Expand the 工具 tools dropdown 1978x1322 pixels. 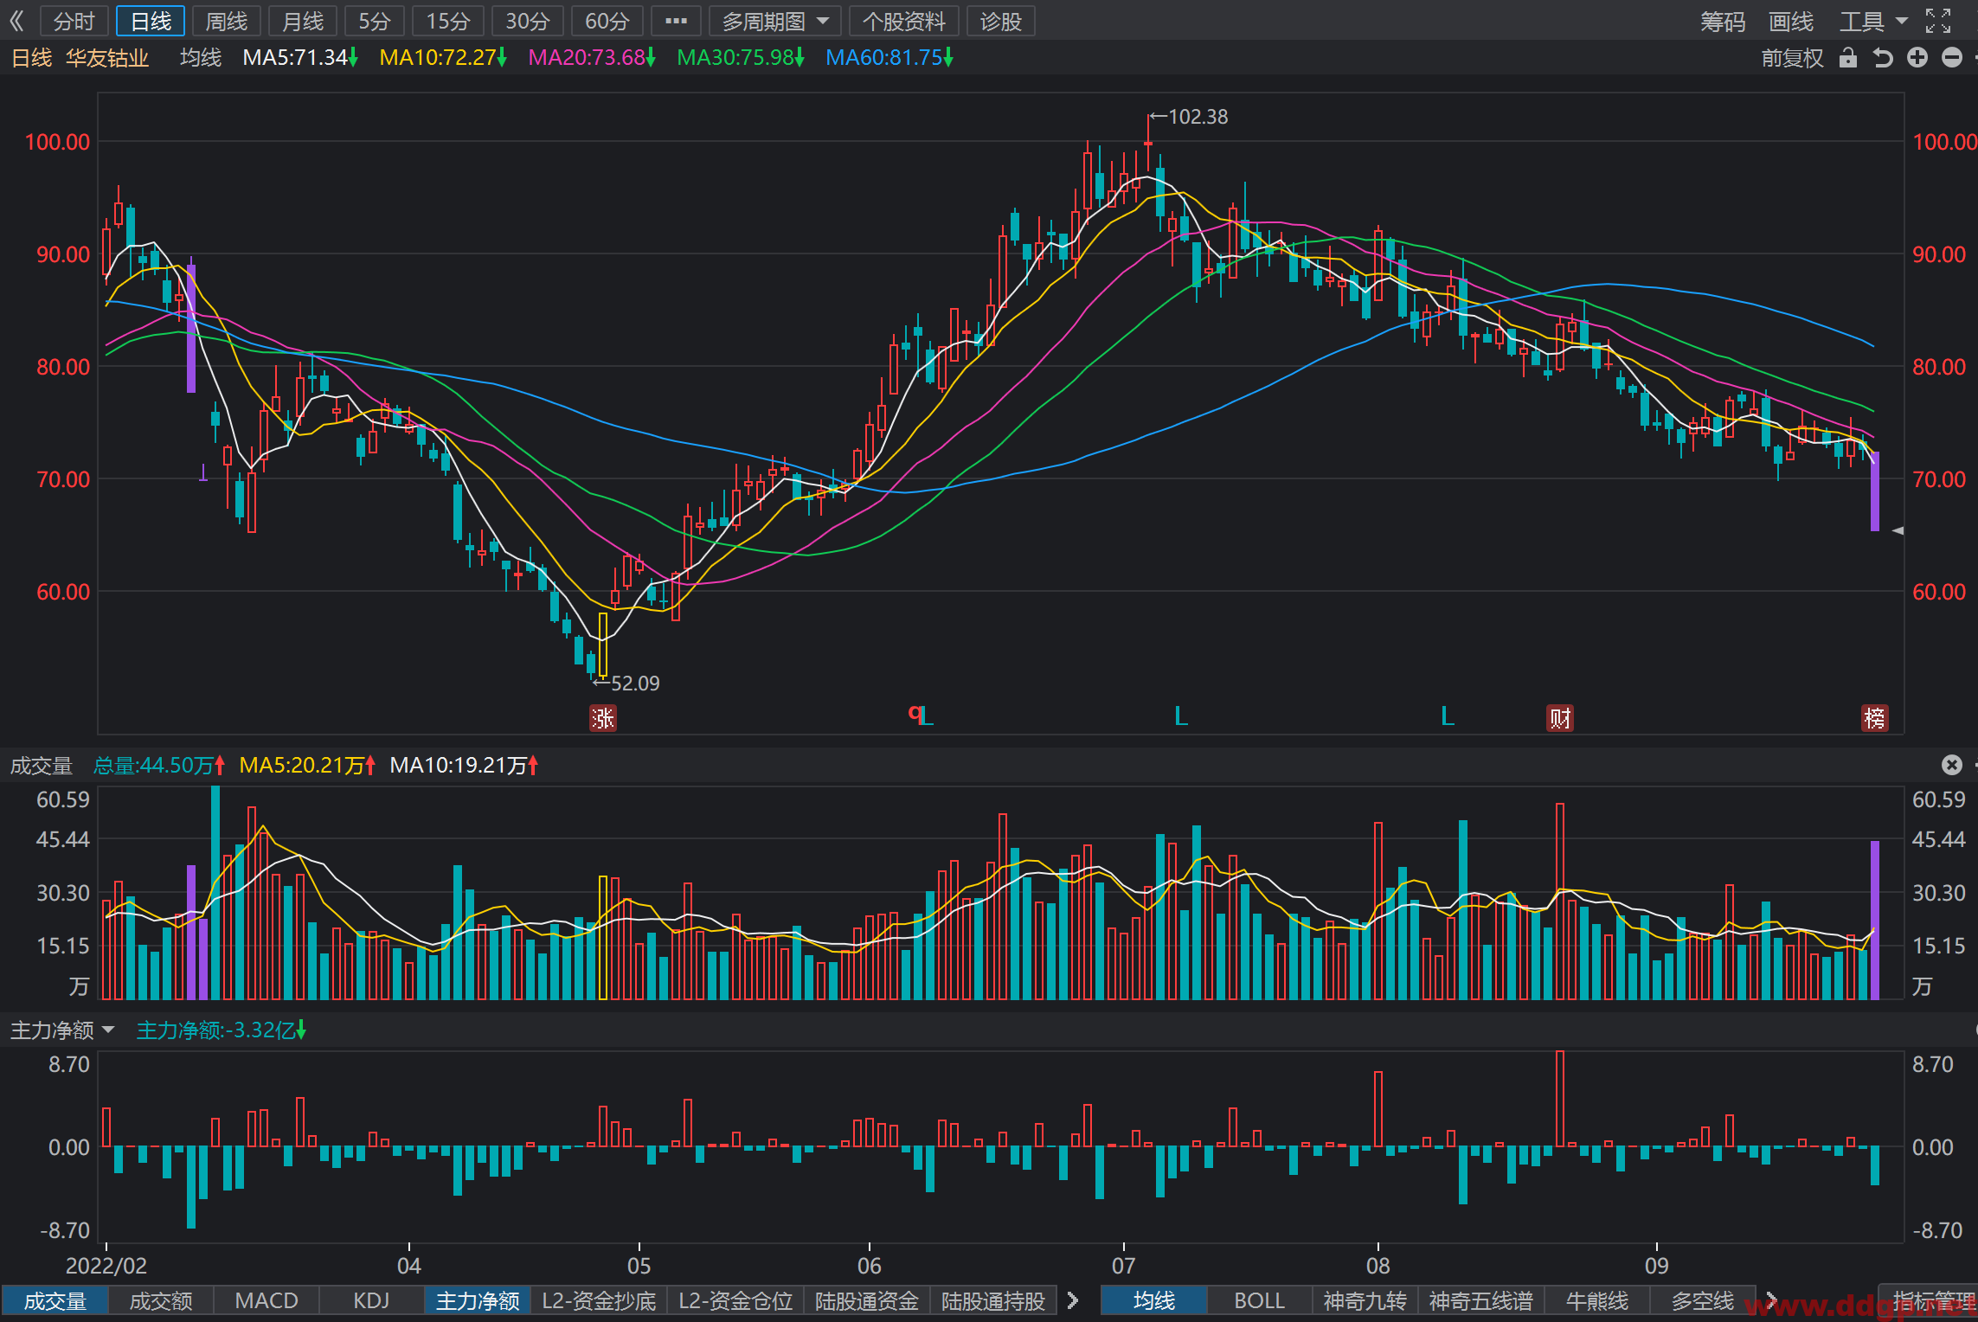1873,21
